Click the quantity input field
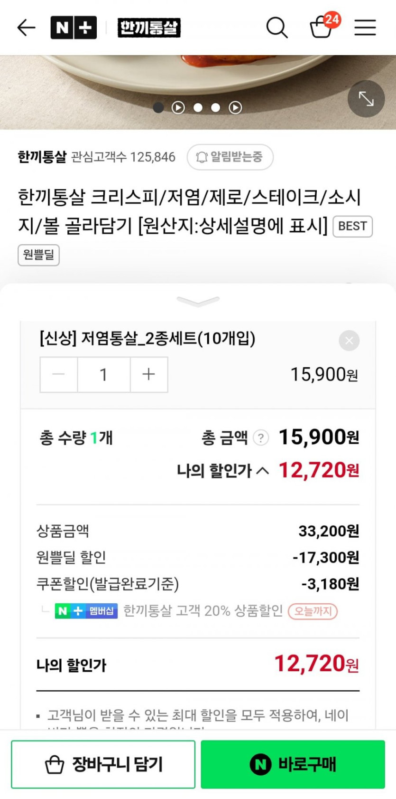Screen dimensions: 396x799 point(103,374)
